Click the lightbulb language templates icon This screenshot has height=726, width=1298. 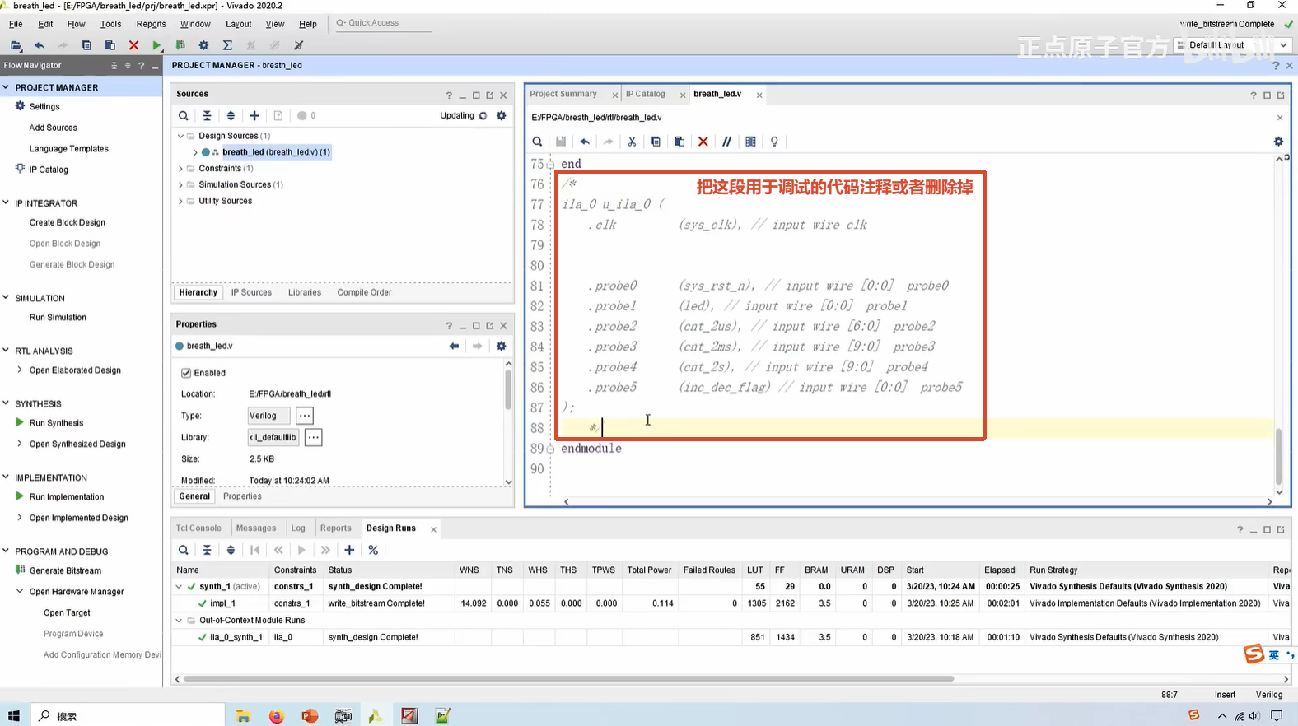[774, 142]
